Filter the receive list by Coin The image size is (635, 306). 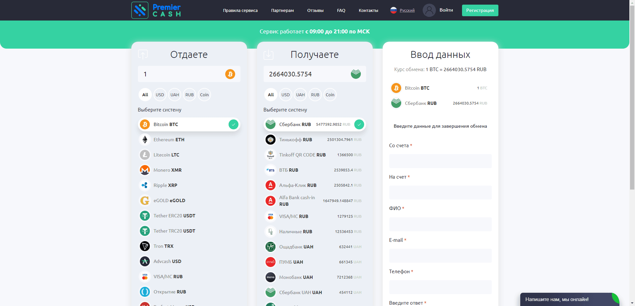click(330, 95)
